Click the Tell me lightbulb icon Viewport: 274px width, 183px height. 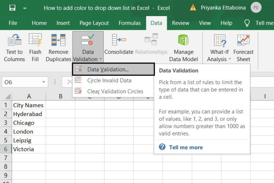(x=247, y=23)
